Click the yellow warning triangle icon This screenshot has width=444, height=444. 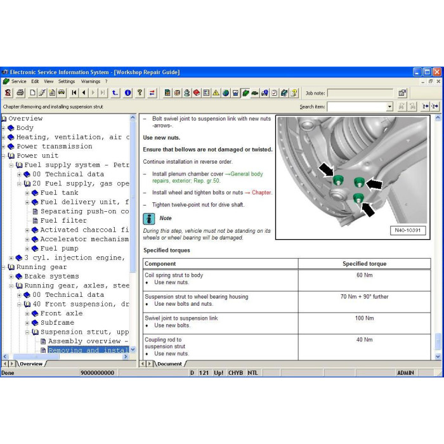click(216, 93)
